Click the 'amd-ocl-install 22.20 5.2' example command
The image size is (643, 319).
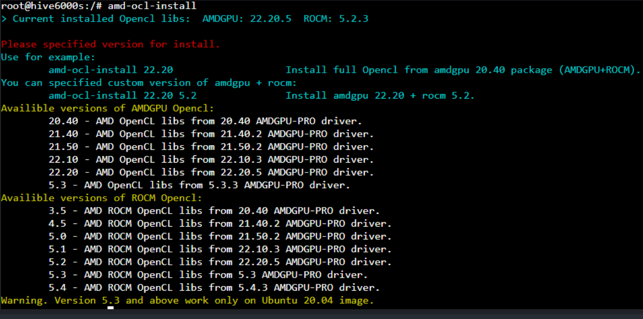pyautogui.click(x=123, y=95)
